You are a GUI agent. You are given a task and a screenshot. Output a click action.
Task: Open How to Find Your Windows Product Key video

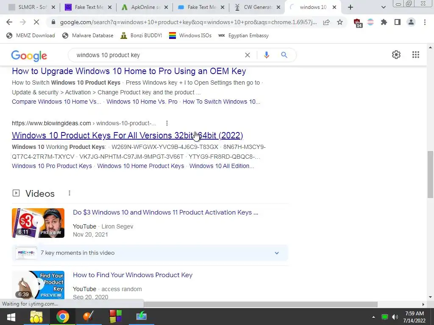[x=133, y=275]
